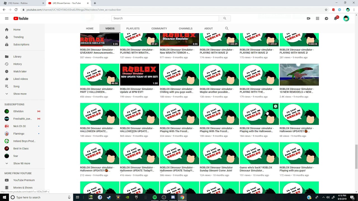Open the YouTube hamburger guide menu

(7, 18)
